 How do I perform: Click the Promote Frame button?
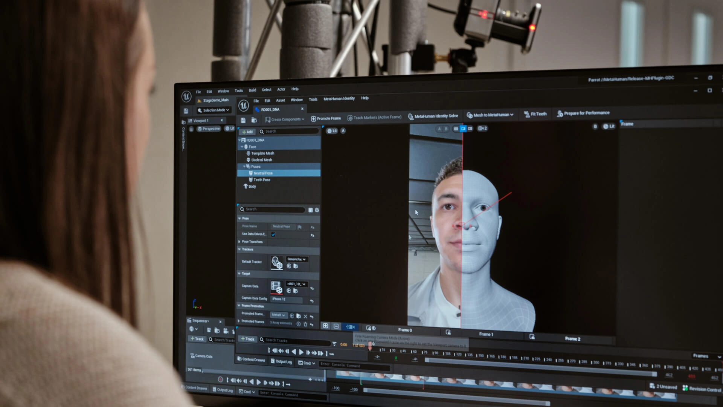(326, 118)
